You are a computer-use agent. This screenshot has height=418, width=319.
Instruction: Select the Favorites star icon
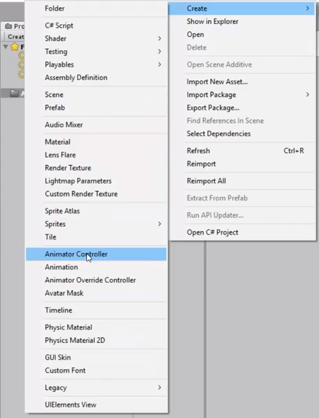14,47
